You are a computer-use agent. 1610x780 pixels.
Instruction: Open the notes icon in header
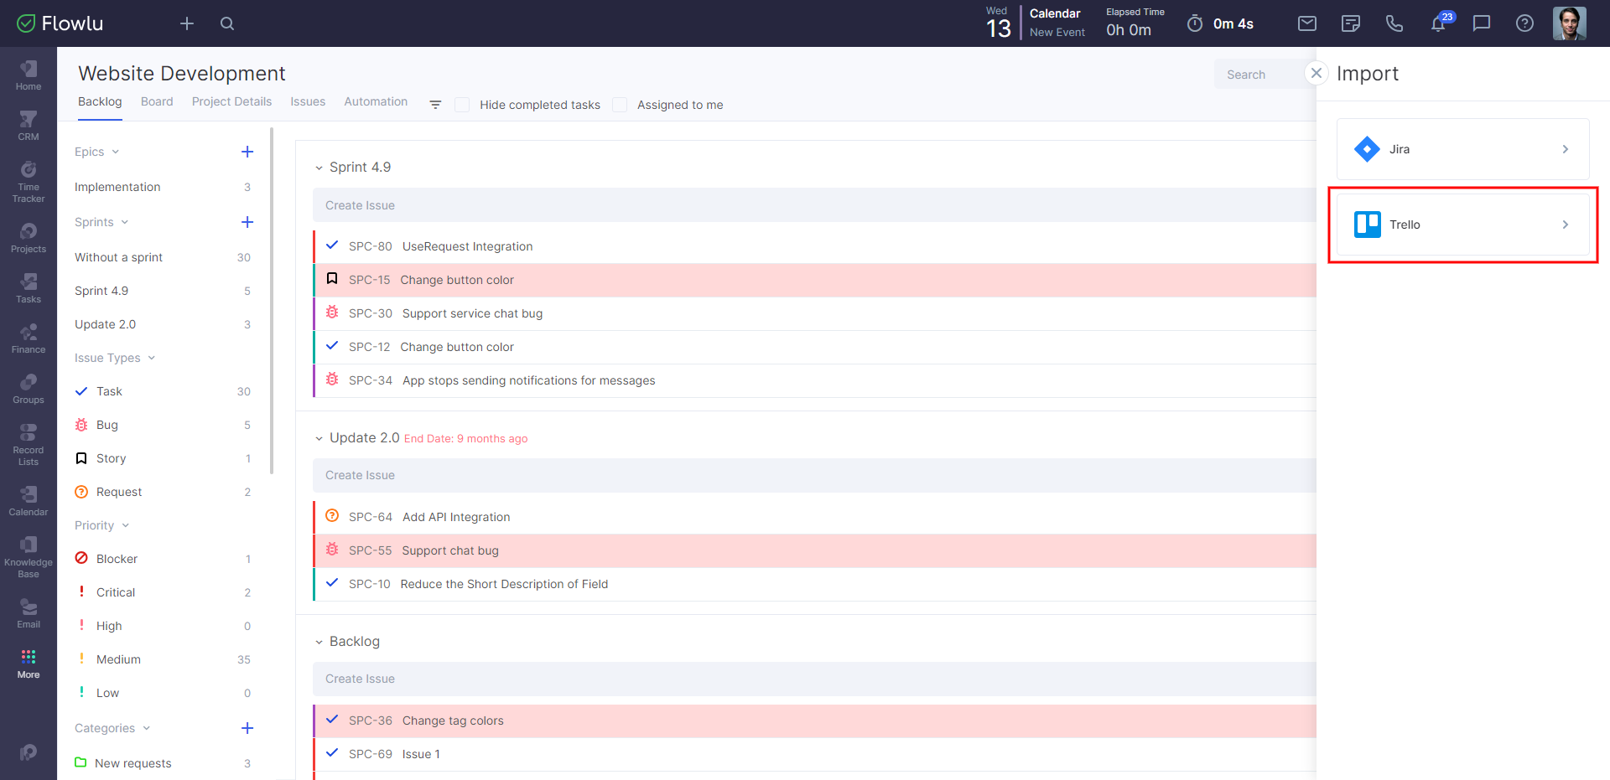tap(1351, 23)
